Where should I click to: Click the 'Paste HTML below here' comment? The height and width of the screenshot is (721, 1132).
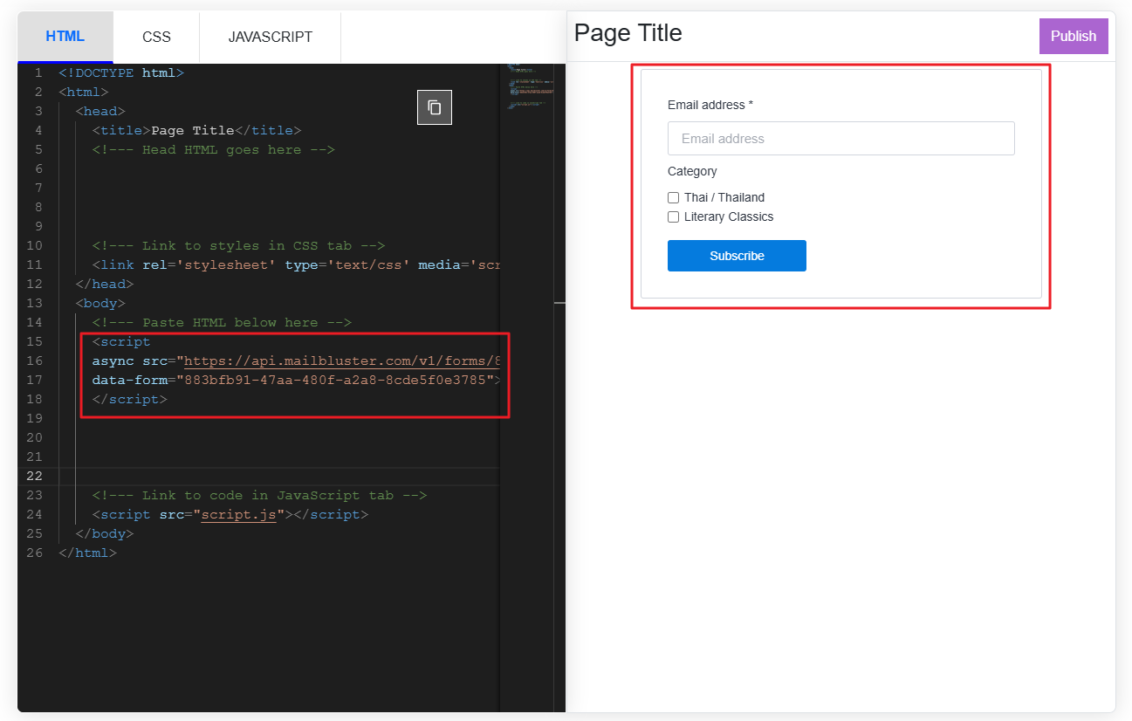(x=222, y=322)
